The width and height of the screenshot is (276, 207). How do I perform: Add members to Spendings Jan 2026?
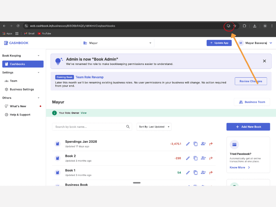point(203,144)
